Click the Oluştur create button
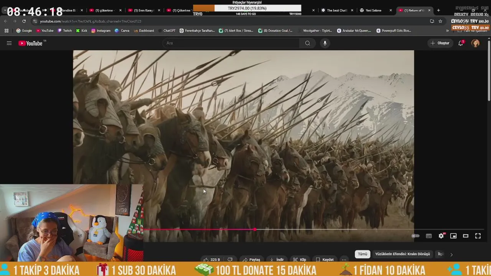This screenshot has width=491, height=276. [440, 43]
